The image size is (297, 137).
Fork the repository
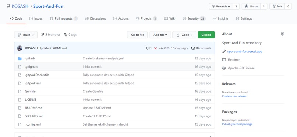pos(277,6)
